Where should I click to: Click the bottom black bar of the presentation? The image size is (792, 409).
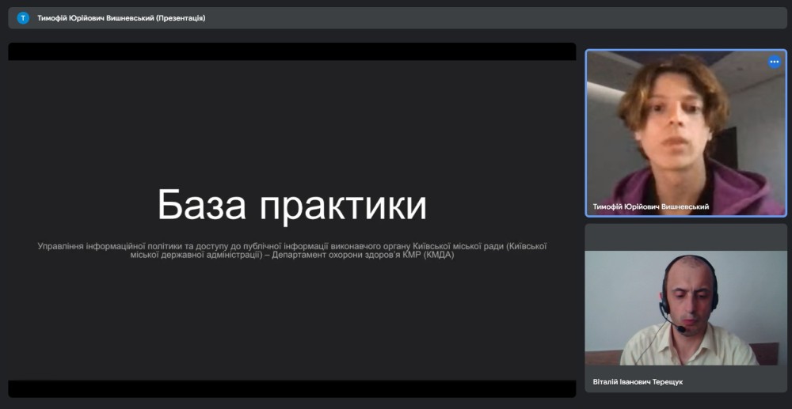pos(291,388)
